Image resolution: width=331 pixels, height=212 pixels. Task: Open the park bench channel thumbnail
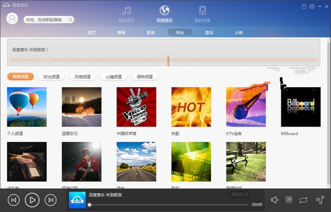(x=246, y=162)
